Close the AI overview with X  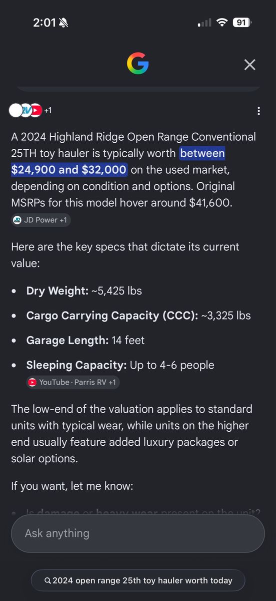[x=249, y=65]
